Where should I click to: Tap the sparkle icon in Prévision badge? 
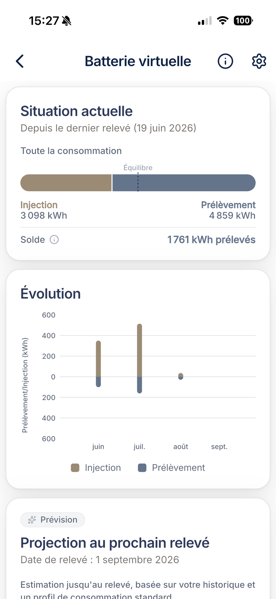32,520
